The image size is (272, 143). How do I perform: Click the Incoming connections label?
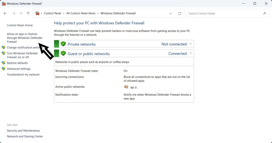(x=70, y=77)
